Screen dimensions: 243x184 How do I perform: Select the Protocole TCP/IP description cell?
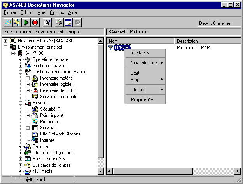[x=193, y=47]
